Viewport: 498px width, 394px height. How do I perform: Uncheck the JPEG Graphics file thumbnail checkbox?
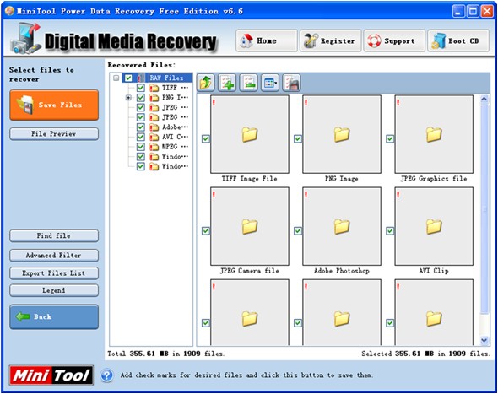point(390,138)
